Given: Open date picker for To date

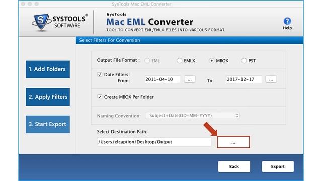Looking at the screenshot, I should [x=271, y=79].
